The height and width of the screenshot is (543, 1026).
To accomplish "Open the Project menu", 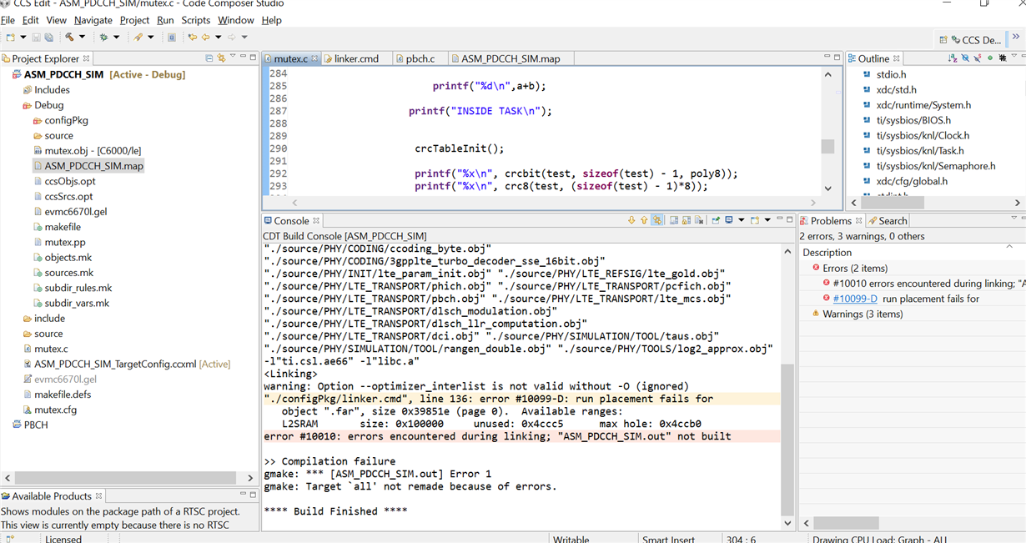I will (134, 20).
